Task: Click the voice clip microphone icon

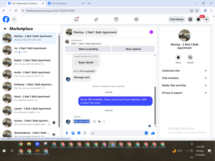Action: coord(67,133)
